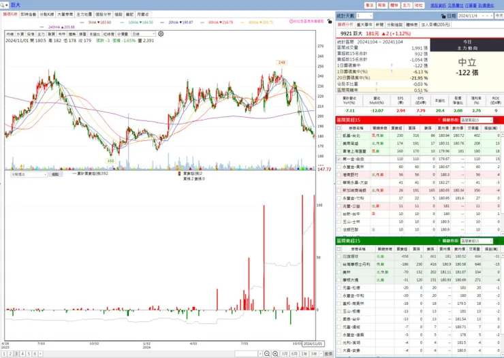The height and width of the screenshot is (358, 504).
Task: Uncheck the 第一金-自由 checkbox
Action: click(x=338, y=159)
